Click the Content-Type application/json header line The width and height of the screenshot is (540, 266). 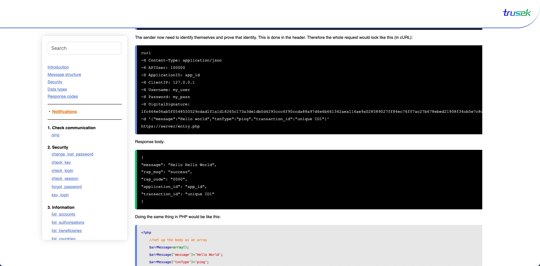181,60
